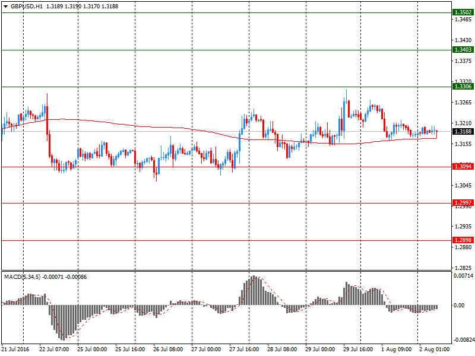Click the 1.3430 price scale value

(x=463, y=40)
